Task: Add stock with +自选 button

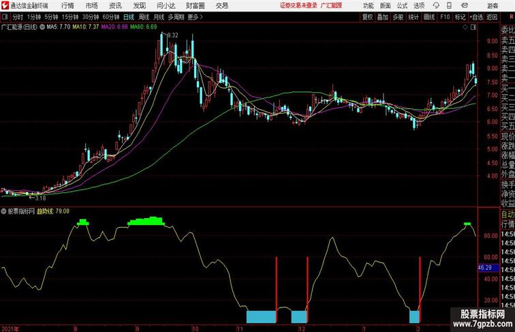Action: click(476, 17)
